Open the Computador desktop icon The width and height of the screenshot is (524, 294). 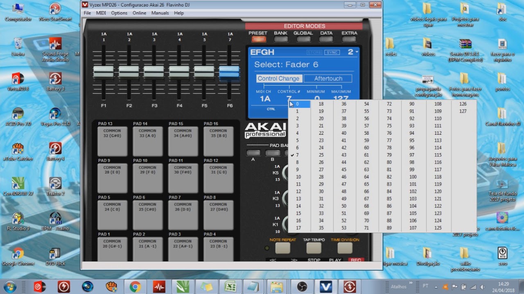18,12
